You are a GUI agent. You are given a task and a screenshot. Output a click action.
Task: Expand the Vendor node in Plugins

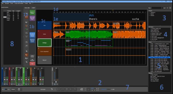[x=149, y=16]
